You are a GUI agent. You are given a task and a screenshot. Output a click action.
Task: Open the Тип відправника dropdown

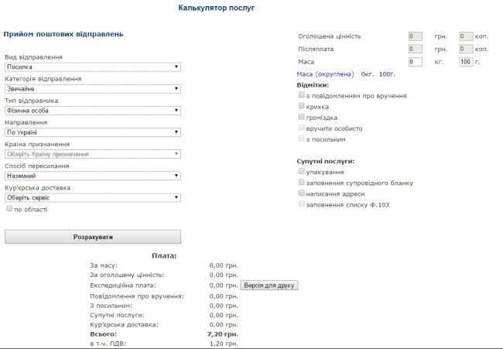point(92,111)
